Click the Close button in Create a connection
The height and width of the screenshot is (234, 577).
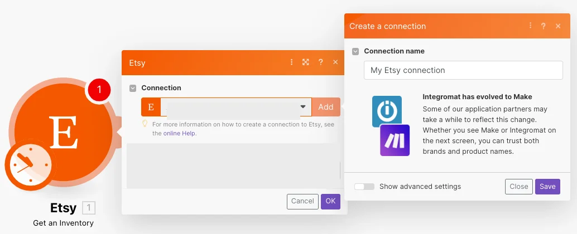(x=519, y=187)
